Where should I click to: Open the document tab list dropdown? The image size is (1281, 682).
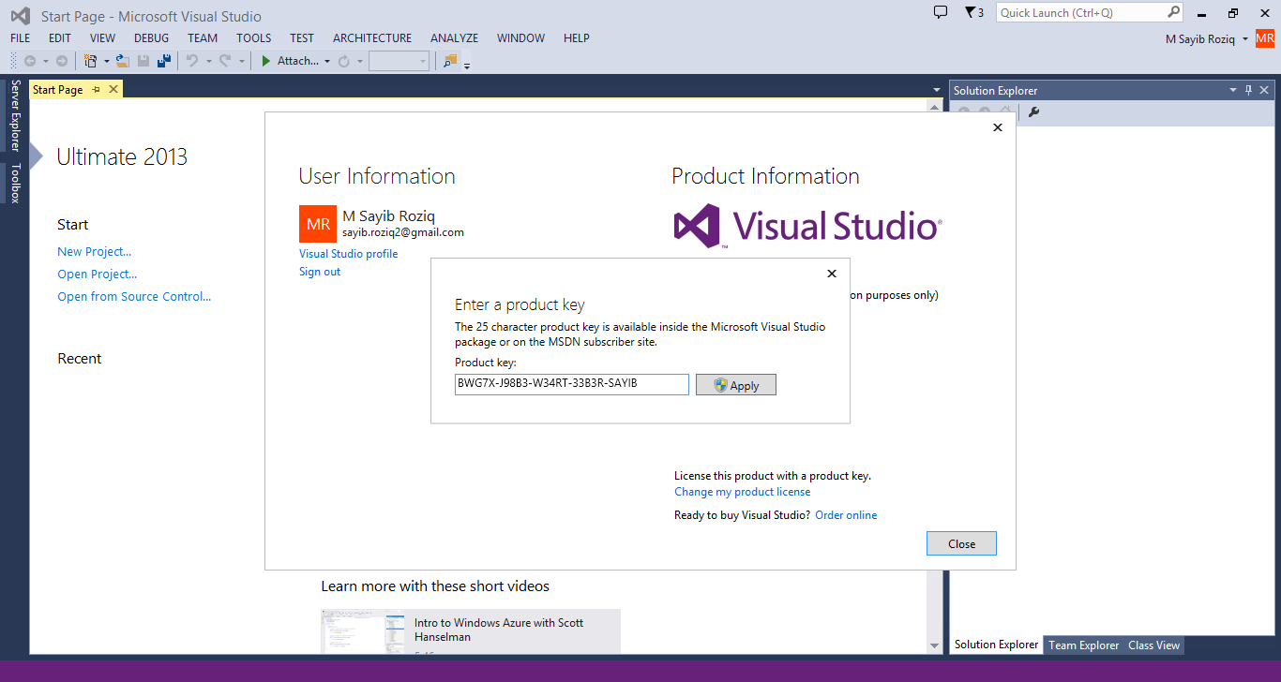click(x=936, y=90)
